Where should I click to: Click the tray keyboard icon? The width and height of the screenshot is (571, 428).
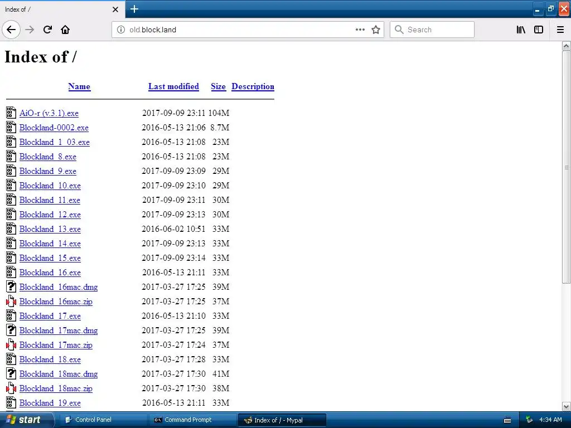click(507, 420)
